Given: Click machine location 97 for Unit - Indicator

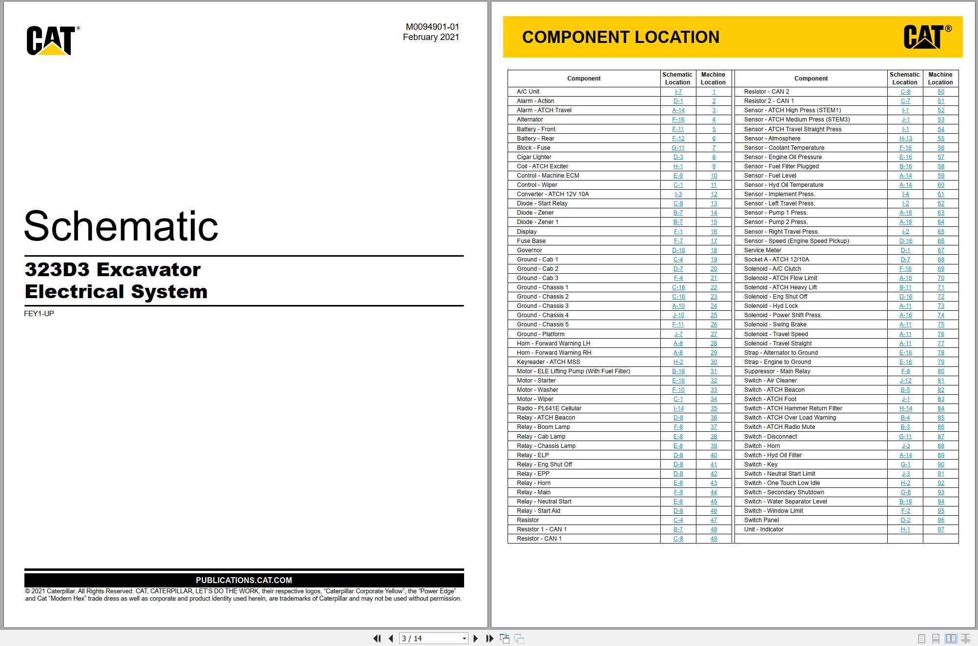Looking at the screenshot, I should tap(940, 529).
